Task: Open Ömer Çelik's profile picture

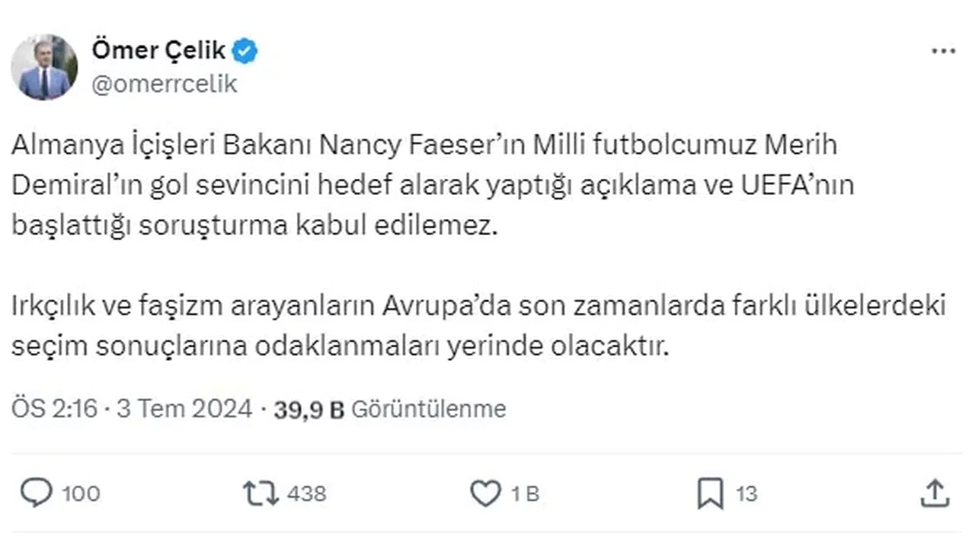Action: click(x=44, y=67)
